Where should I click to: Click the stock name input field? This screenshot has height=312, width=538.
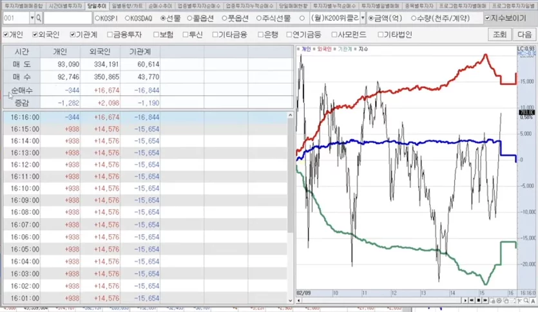[68, 18]
